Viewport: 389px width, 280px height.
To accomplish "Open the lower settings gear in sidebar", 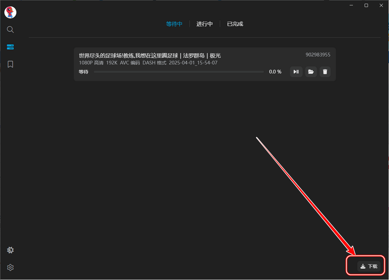I will 10,268.
